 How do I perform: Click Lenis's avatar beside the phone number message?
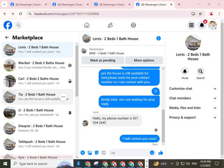(x=85, y=123)
